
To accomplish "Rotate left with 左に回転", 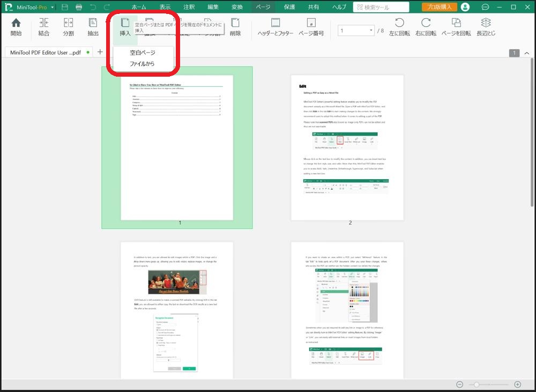I will pos(399,27).
